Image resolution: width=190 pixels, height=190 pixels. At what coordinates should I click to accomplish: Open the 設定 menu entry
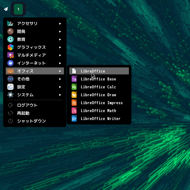pos(21,87)
